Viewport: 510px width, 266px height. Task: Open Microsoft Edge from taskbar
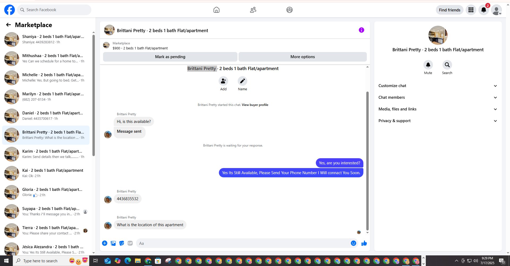(x=128, y=261)
